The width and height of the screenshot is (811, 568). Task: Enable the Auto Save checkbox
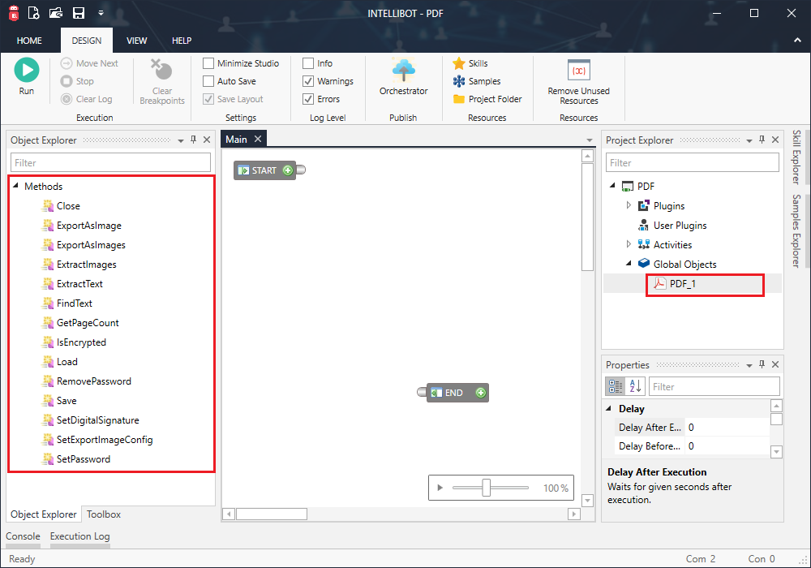[x=208, y=81]
